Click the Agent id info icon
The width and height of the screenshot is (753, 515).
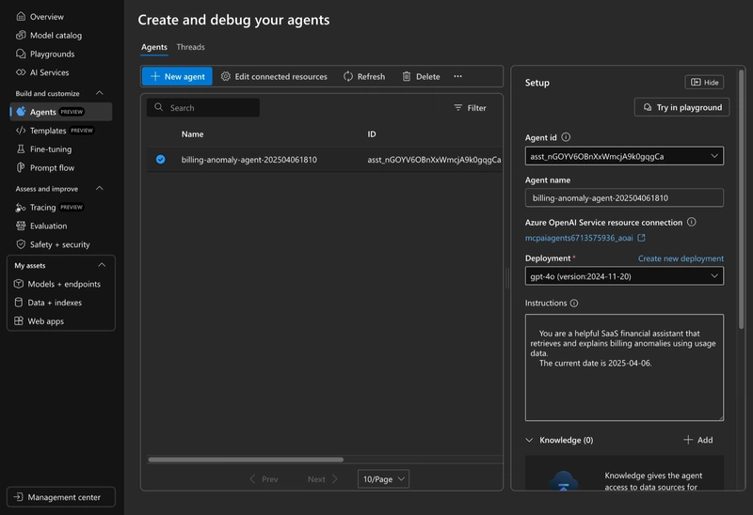click(x=567, y=137)
